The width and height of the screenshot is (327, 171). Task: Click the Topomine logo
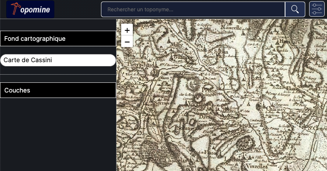click(x=30, y=9)
